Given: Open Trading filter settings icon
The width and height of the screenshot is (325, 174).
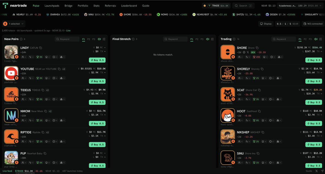Looking at the screenshot, I should click(x=320, y=39).
